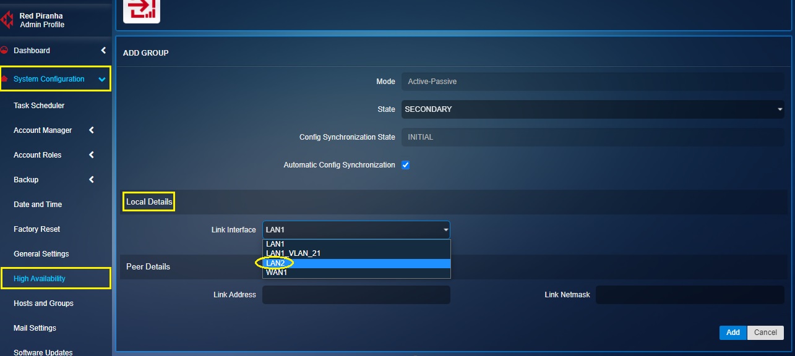The width and height of the screenshot is (795, 356).
Task: Open Software Updates page
Action: click(x=43, y=352)
